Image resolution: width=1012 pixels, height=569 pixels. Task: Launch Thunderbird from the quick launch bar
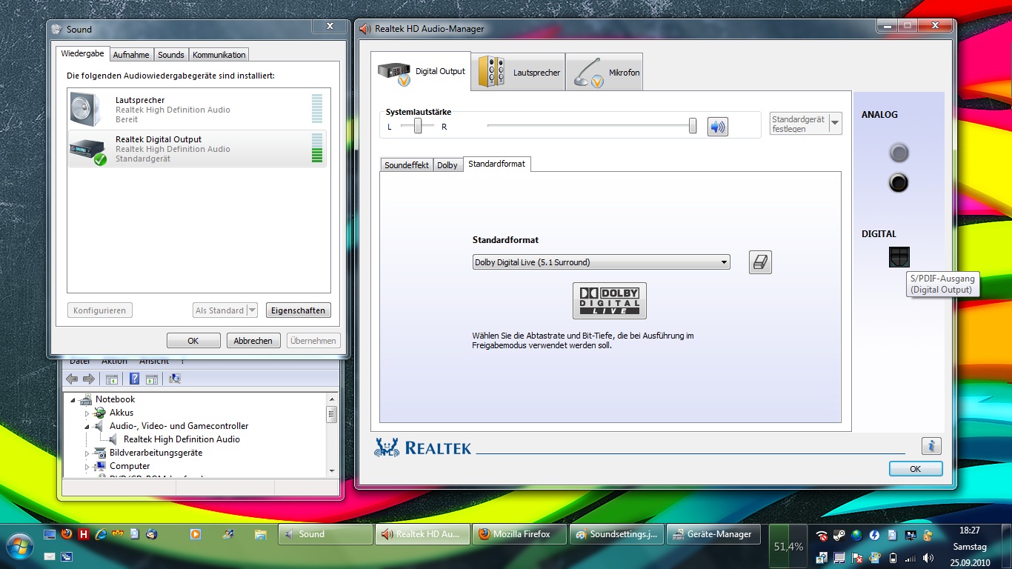(152, 533)
